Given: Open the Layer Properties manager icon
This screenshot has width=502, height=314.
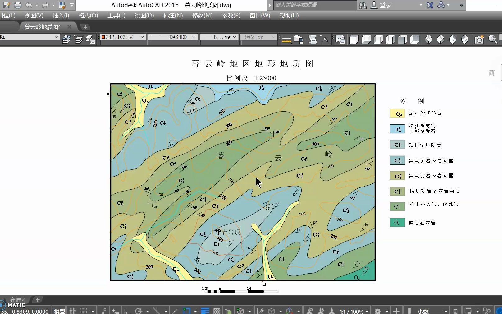Looking at the screenshot, I should [x=66, y=39].
